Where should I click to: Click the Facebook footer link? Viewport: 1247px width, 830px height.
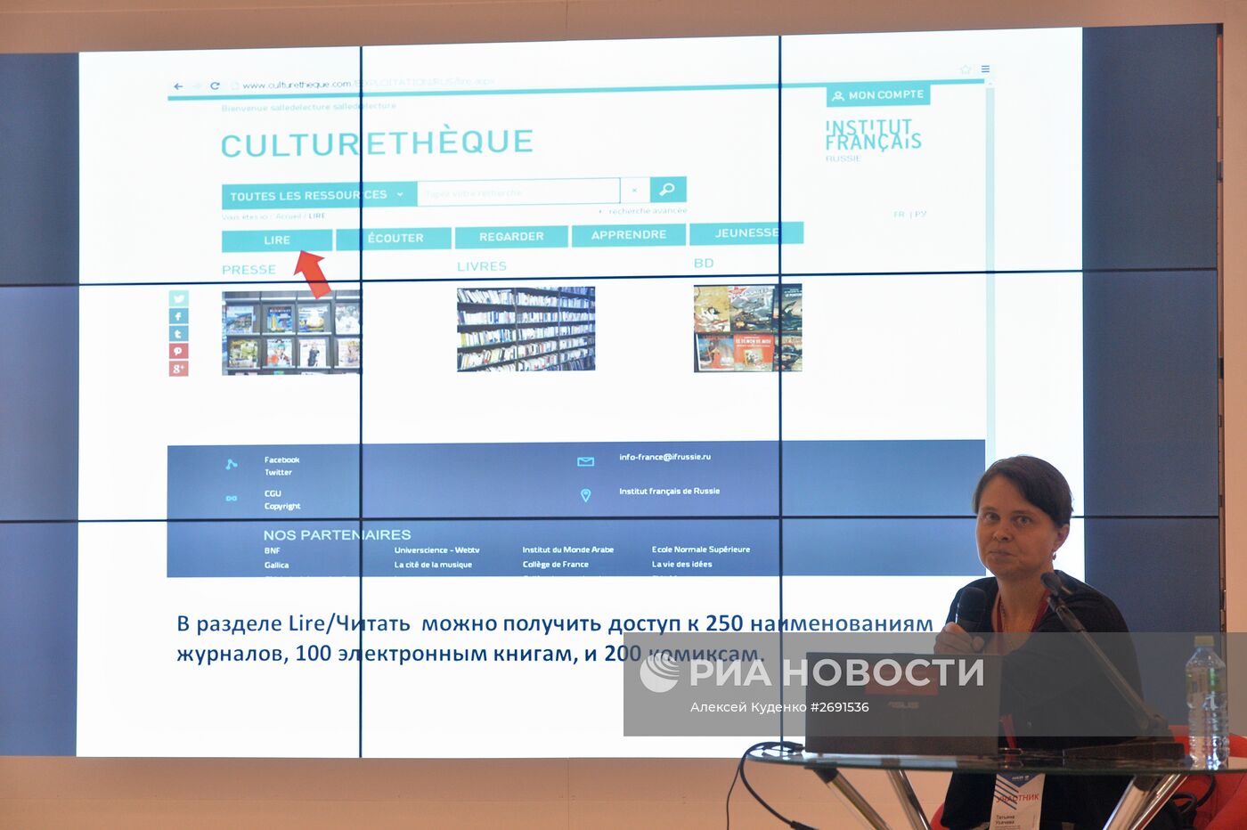tap(281, 460)
